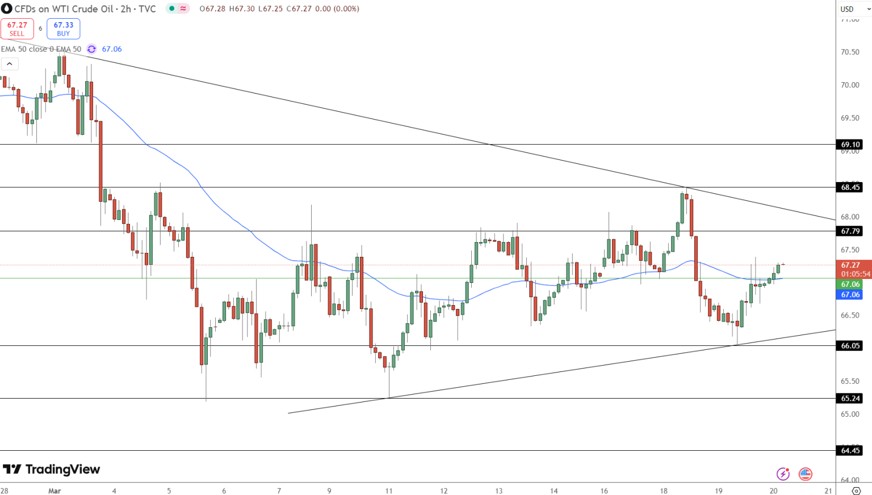Viewport: 872px width, 495px height.
Task: Click the 68.45 price level label
Action: (850, 187)
